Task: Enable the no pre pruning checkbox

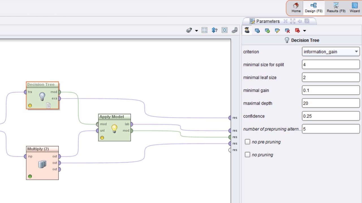Action: coord(247,142)
